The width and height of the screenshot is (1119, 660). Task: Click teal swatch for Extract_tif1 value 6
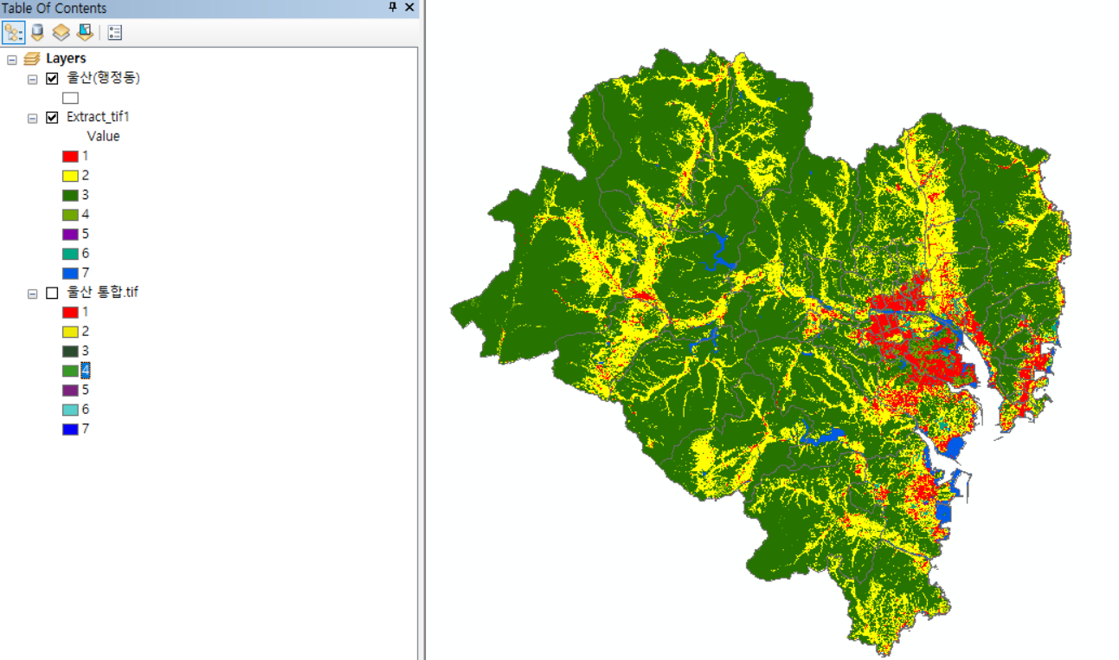tap(70, 254)
